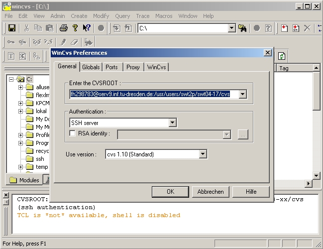Close the WinCvs Preferences dialog

[268, 53]
